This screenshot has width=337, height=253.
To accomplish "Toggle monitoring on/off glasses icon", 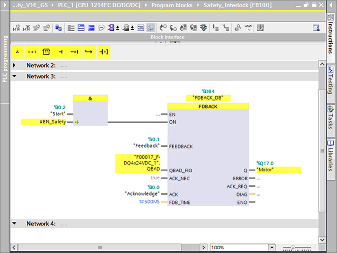I will coord(248,28).
